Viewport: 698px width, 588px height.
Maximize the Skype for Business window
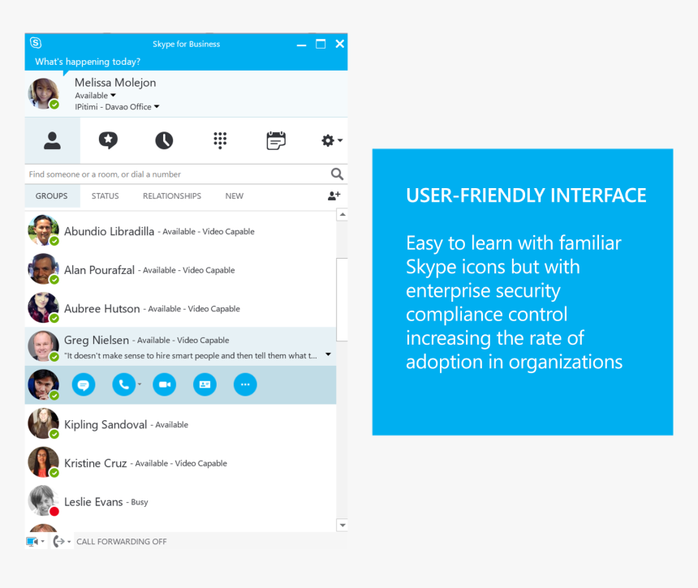(x=321, y=44)
